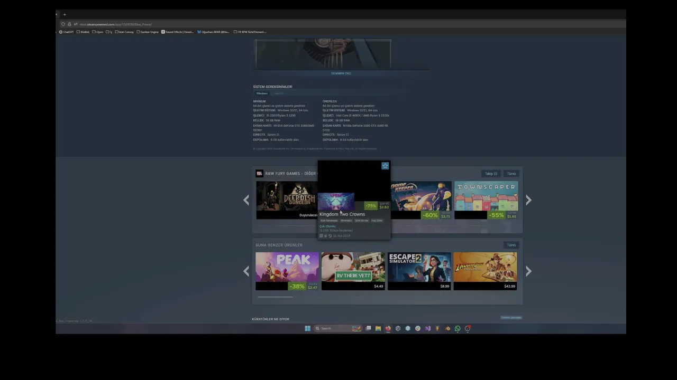Open the Iron Convoy bookmarks folder
Screen dimensions: 677x380
coord(124,32)
